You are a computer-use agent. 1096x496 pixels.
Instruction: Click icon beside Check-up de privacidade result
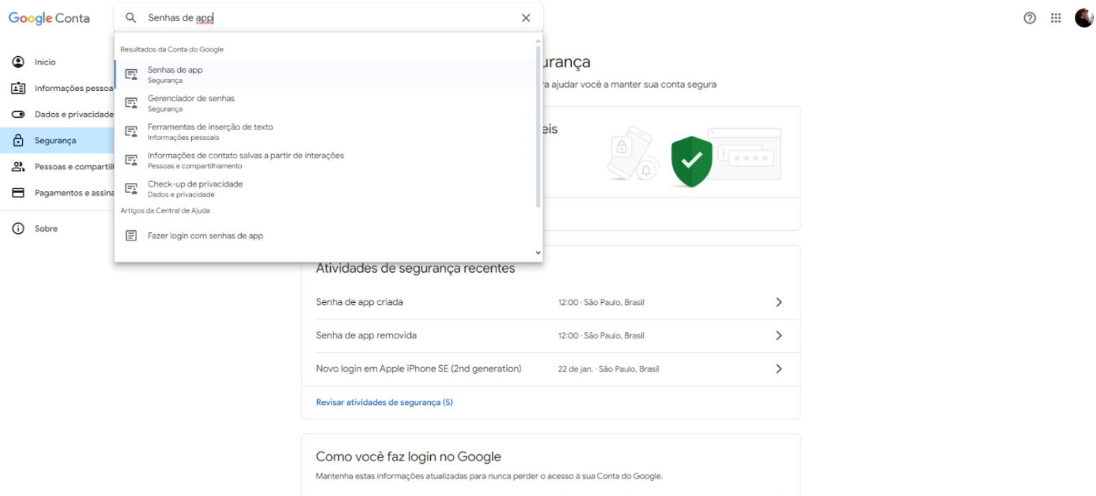(131, 188)
